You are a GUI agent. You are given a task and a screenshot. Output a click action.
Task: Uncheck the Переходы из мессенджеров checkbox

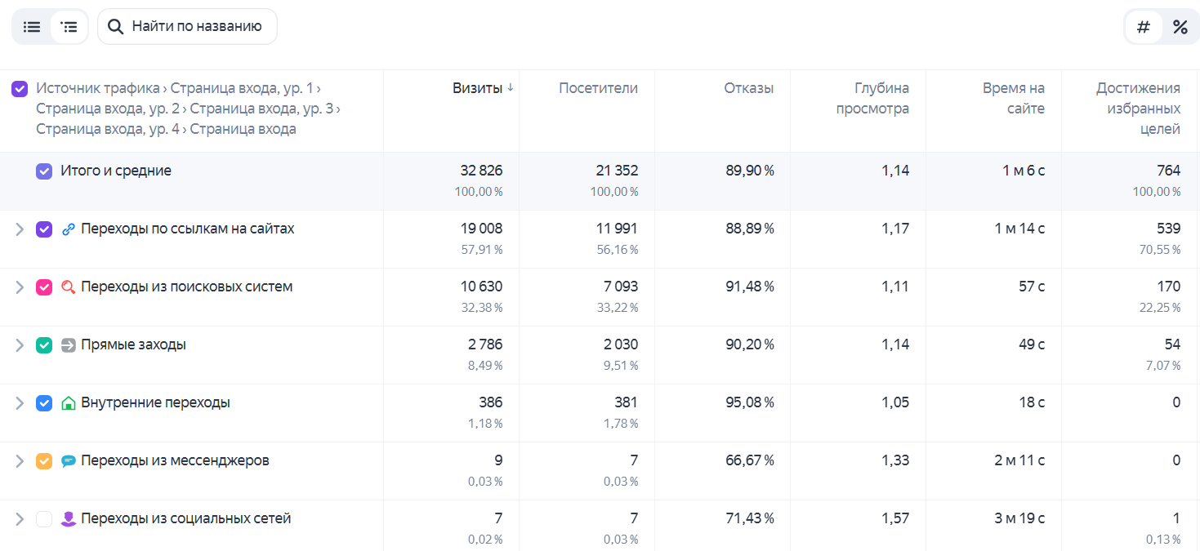tap(44, 461)
